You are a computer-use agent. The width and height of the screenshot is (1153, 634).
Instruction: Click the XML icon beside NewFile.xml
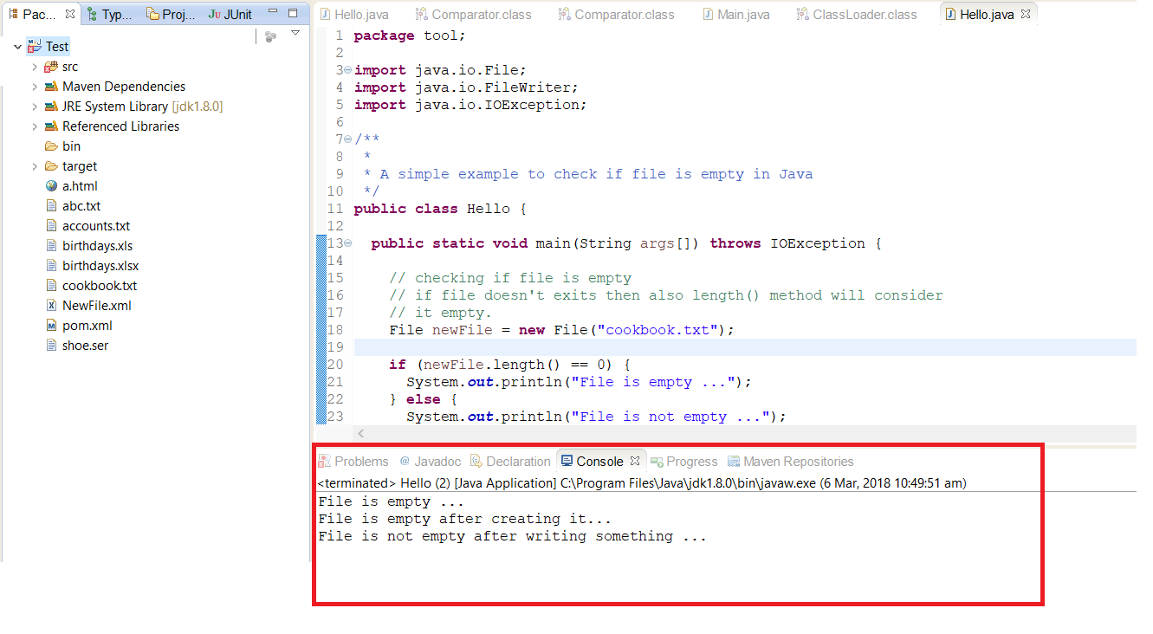coord(51,305)
